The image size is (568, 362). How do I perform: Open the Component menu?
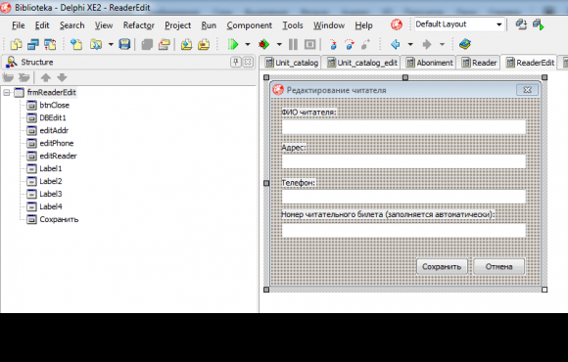(249, 25)
